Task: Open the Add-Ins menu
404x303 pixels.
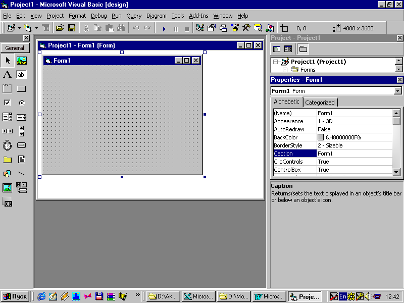Action: point(198,16)
